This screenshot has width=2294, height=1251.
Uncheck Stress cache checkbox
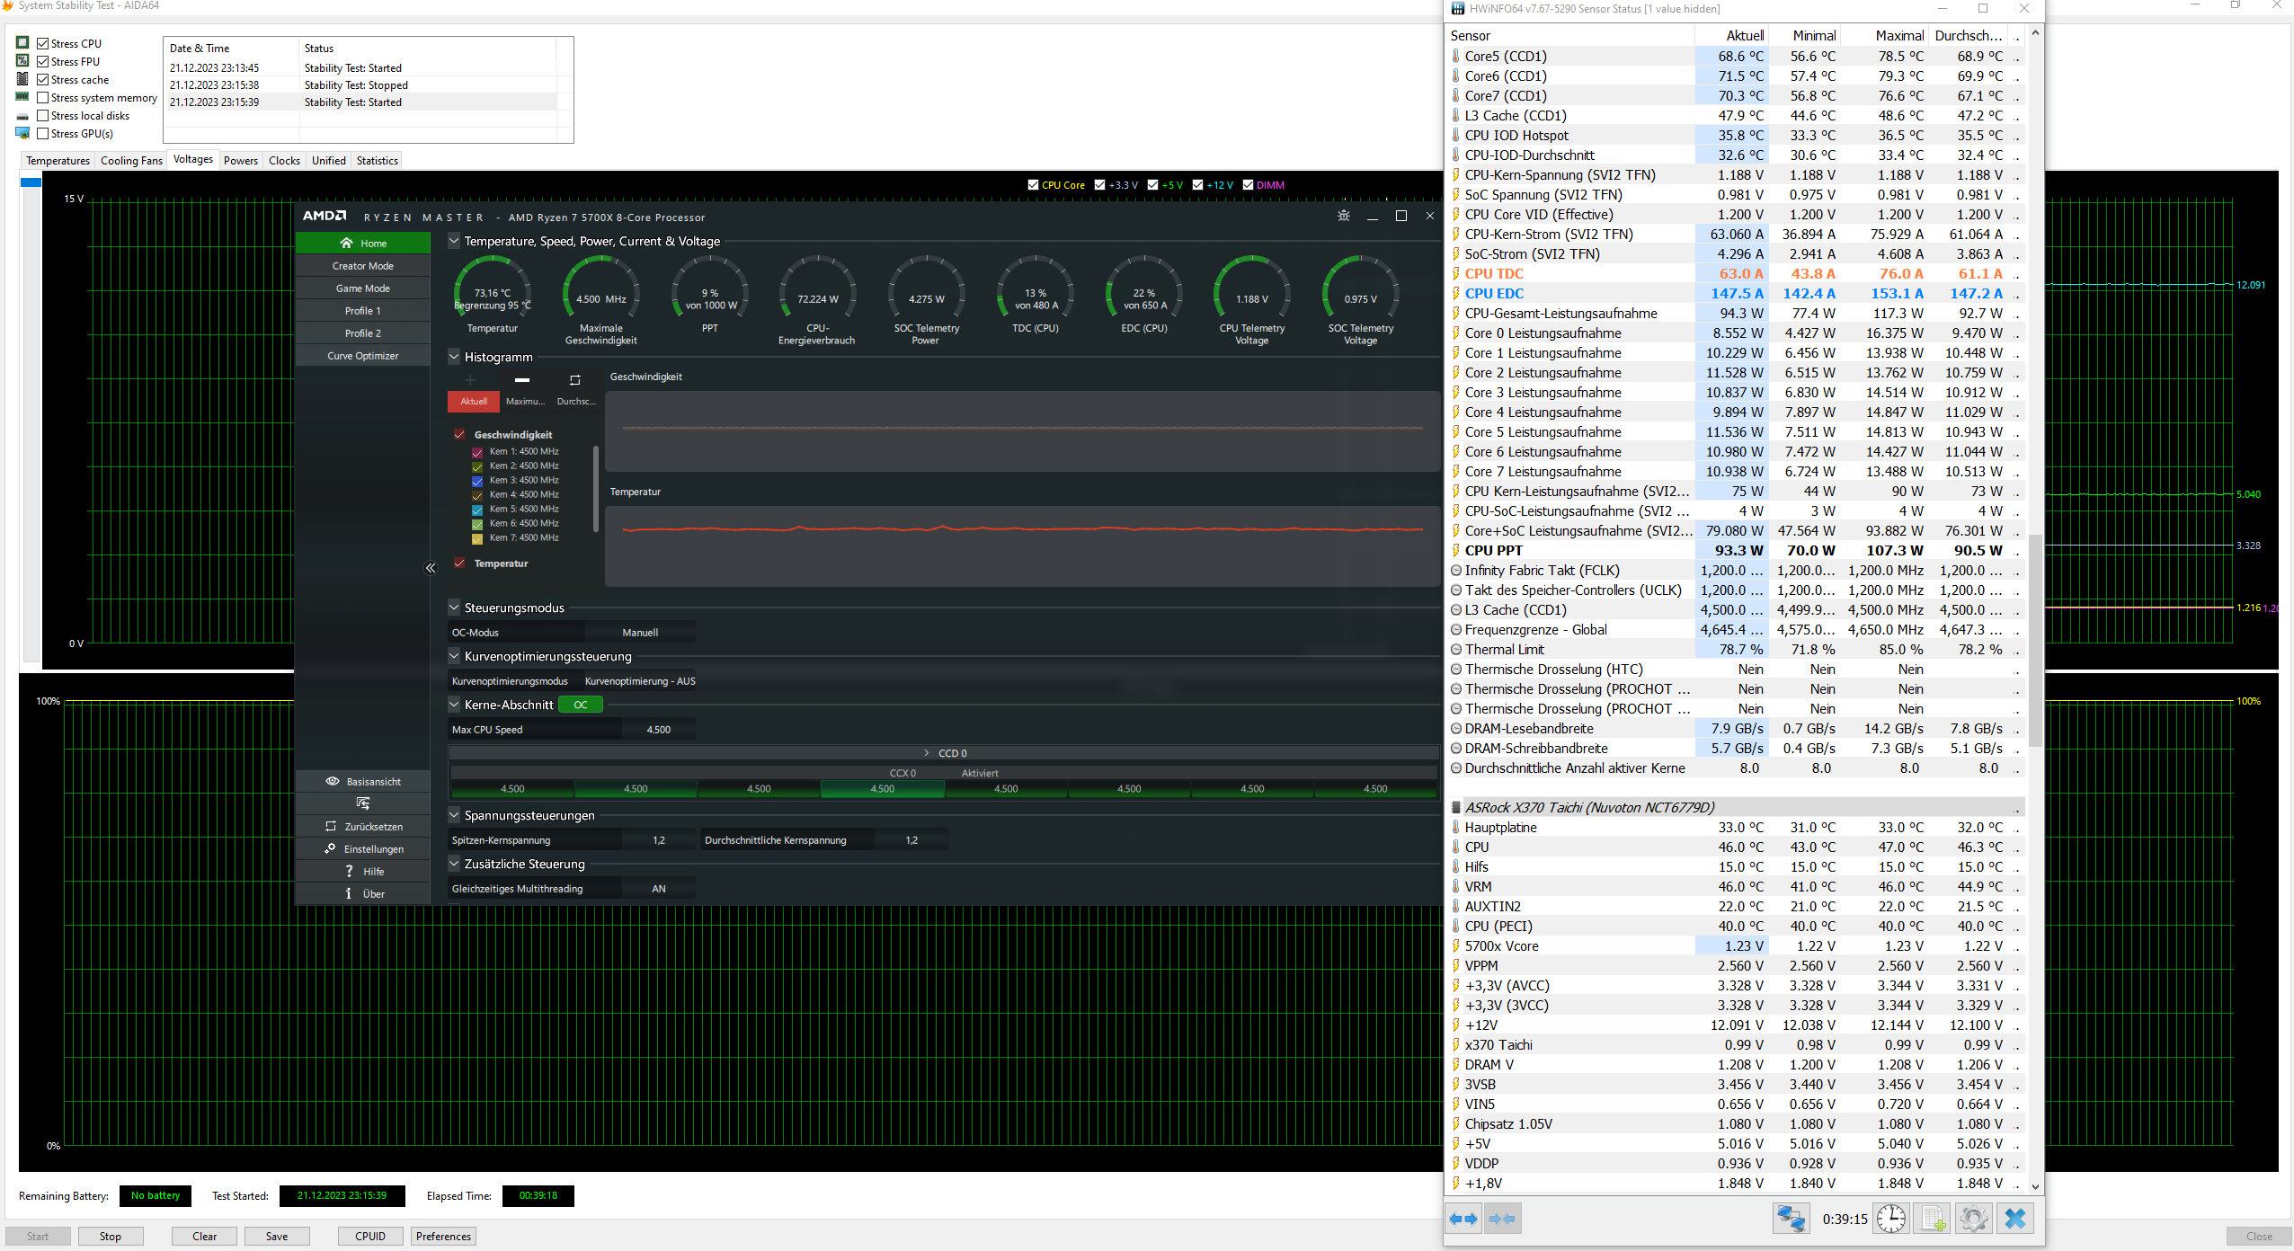[x=42, y=79]
